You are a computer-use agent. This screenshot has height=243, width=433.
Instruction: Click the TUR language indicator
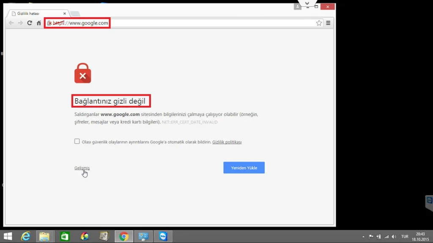(x=405, y=237)
